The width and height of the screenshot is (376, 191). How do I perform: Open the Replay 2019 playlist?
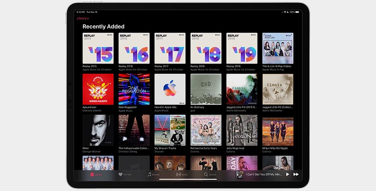[x=242, y=48]
